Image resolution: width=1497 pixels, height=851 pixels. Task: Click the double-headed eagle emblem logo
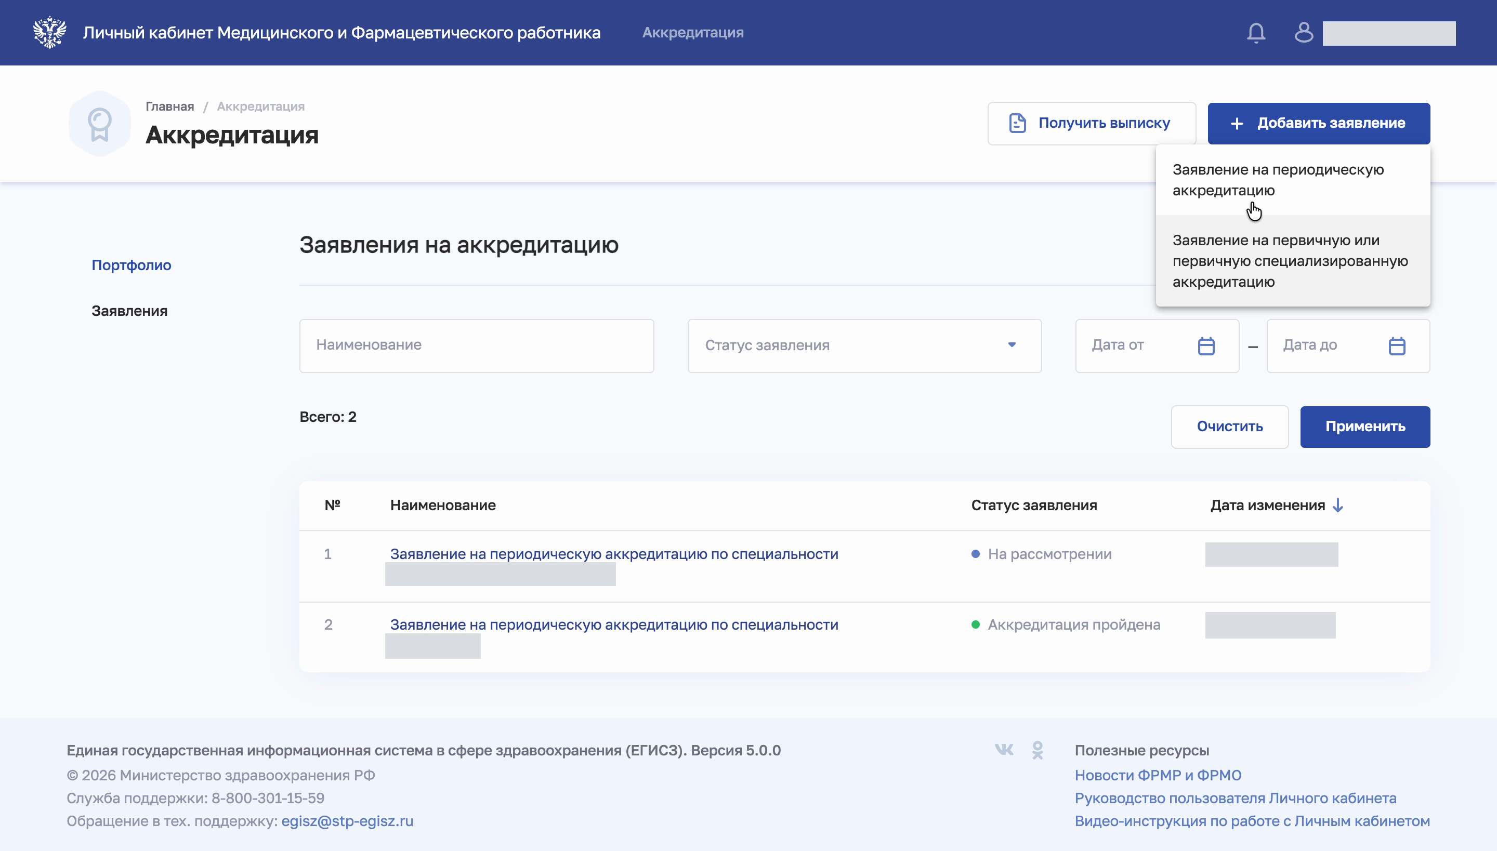[x=50, y=32]
